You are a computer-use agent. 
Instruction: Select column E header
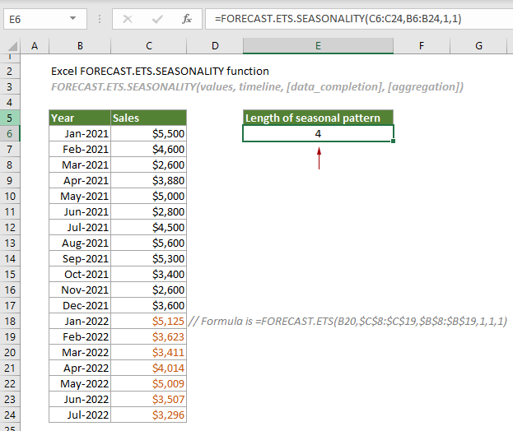point(317,48)
